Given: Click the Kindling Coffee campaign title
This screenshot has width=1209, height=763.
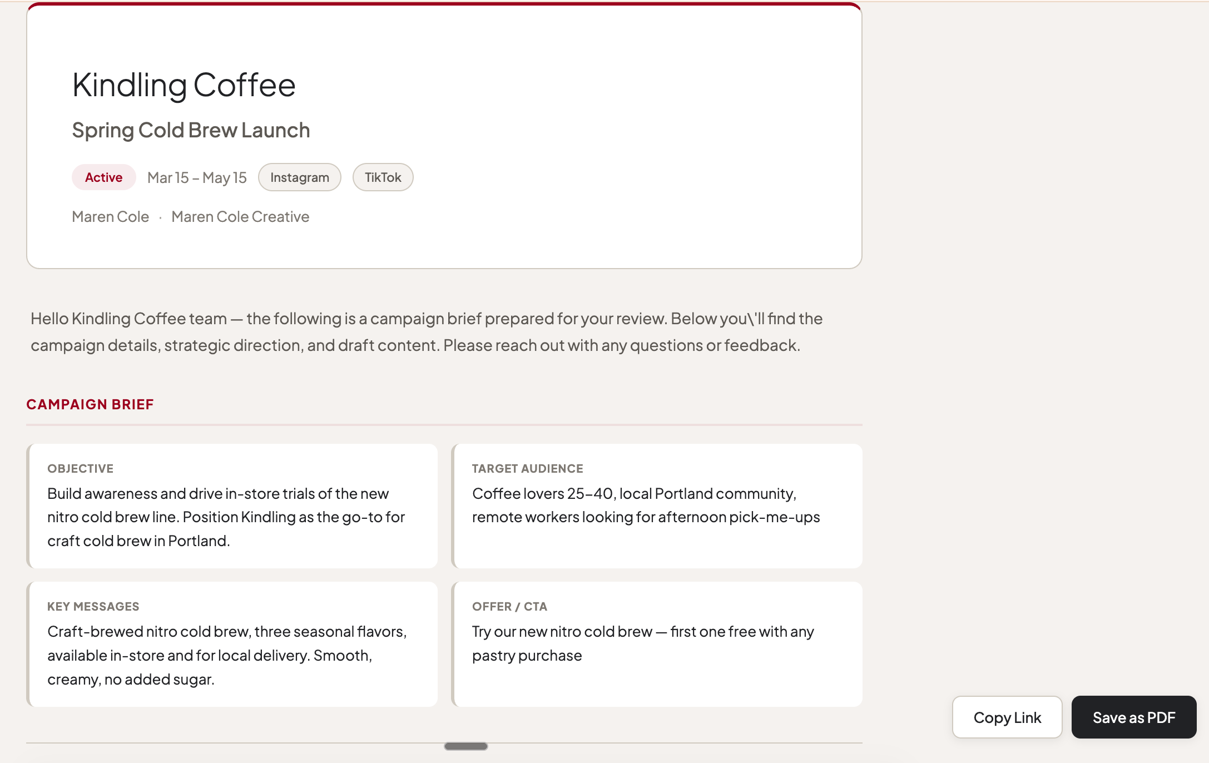Looking at the screenshot, I should pos(184,85).
